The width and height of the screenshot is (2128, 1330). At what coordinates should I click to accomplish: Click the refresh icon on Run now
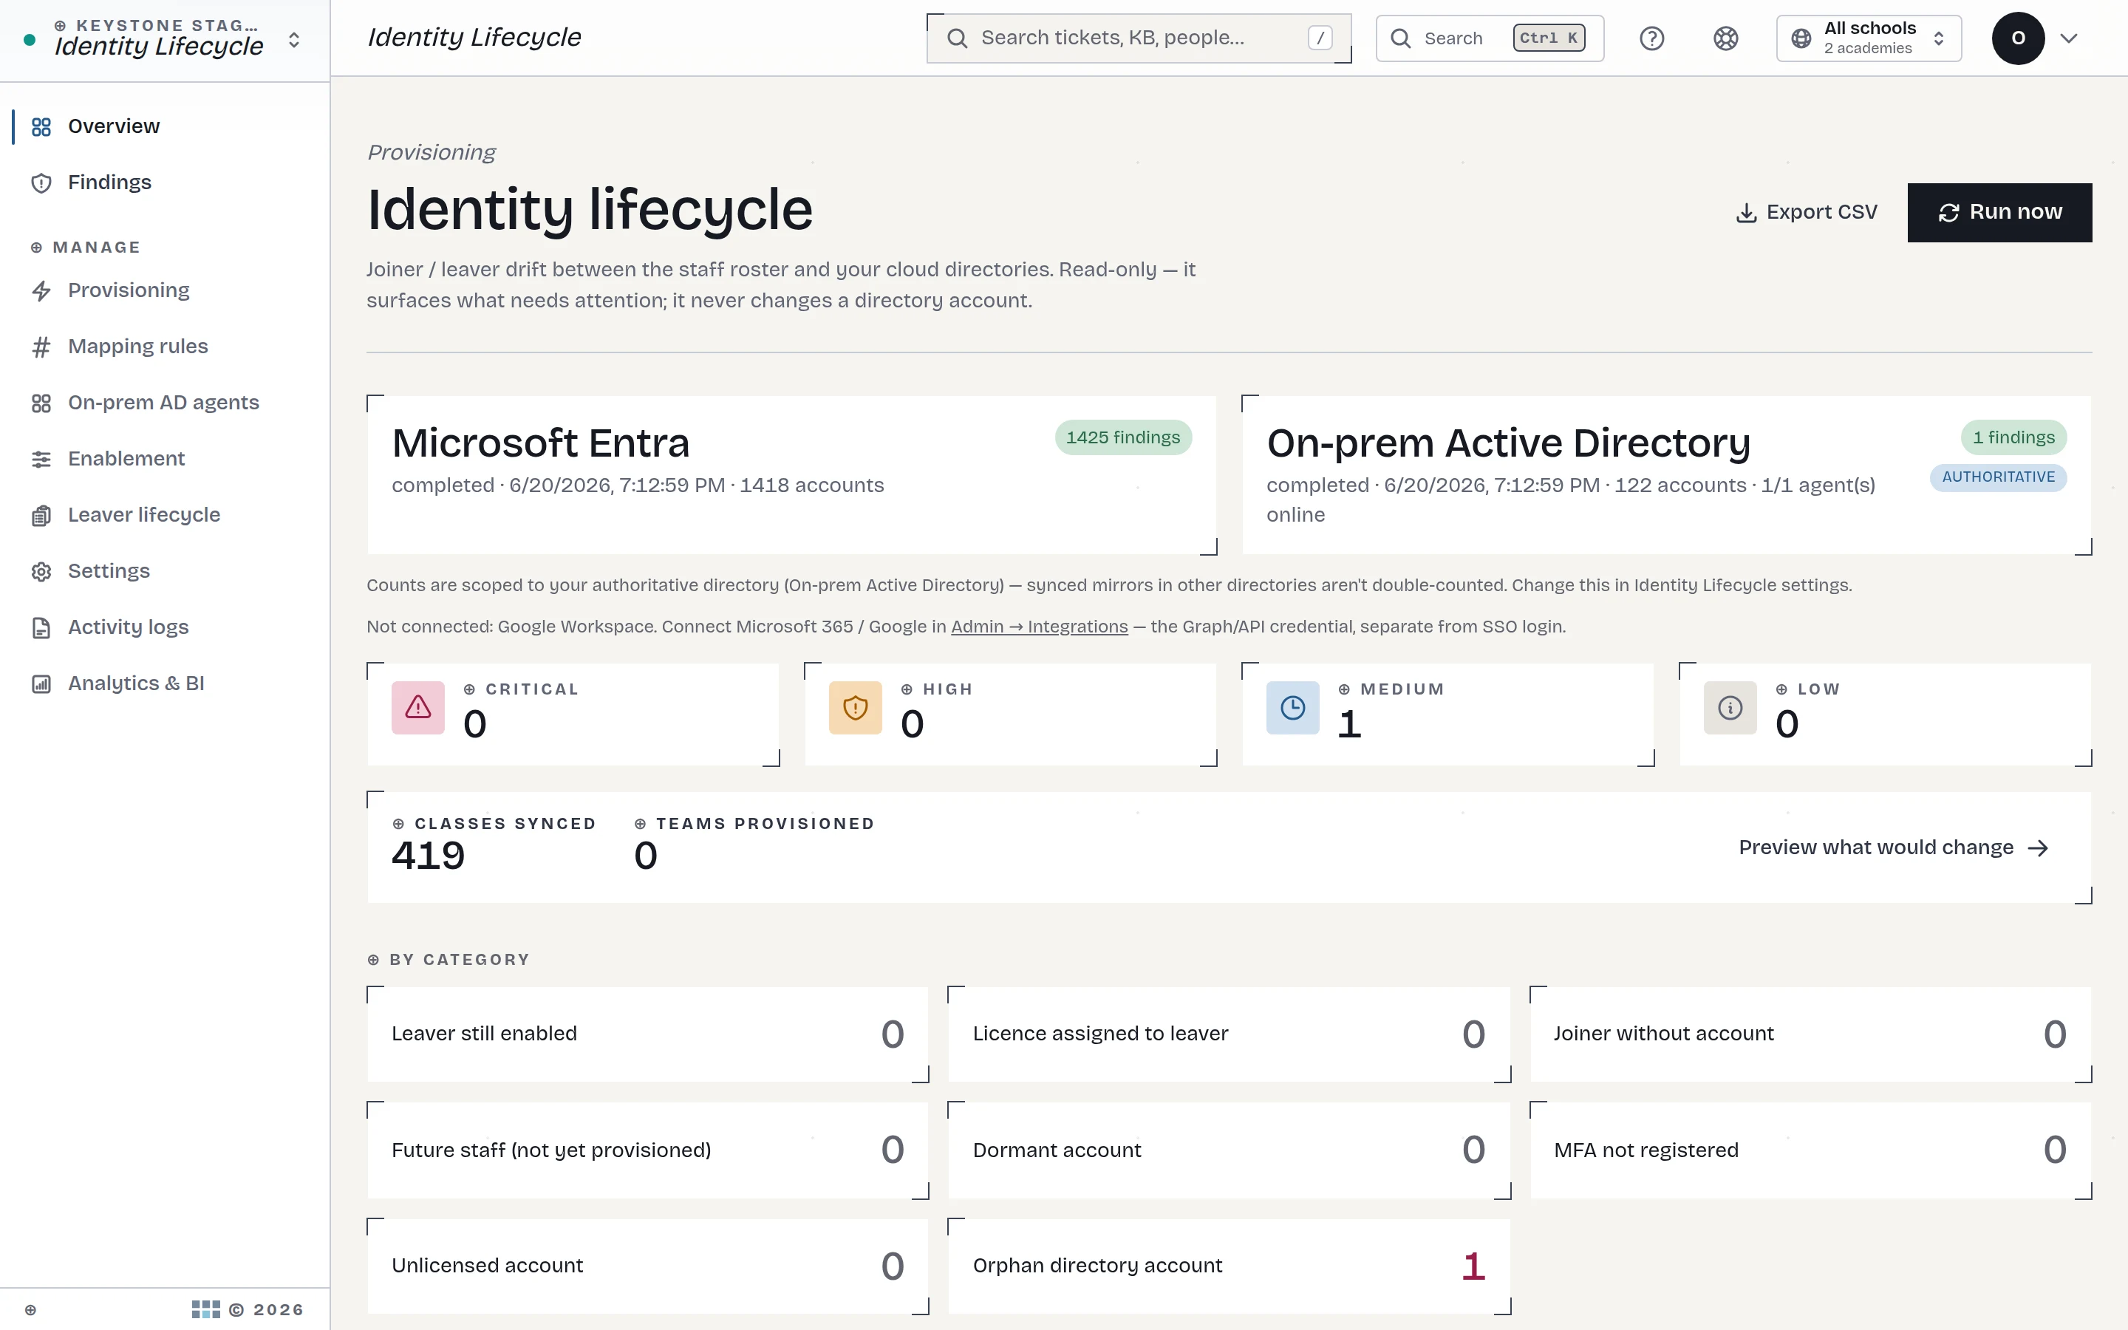[1948, 213]
